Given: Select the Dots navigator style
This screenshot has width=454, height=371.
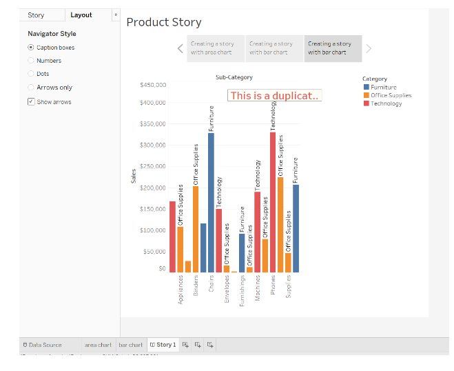Looking at the screenshot, I should pos(31,74).
